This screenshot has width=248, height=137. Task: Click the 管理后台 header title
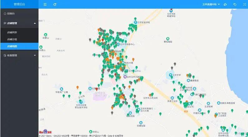(x=19, y=4)
